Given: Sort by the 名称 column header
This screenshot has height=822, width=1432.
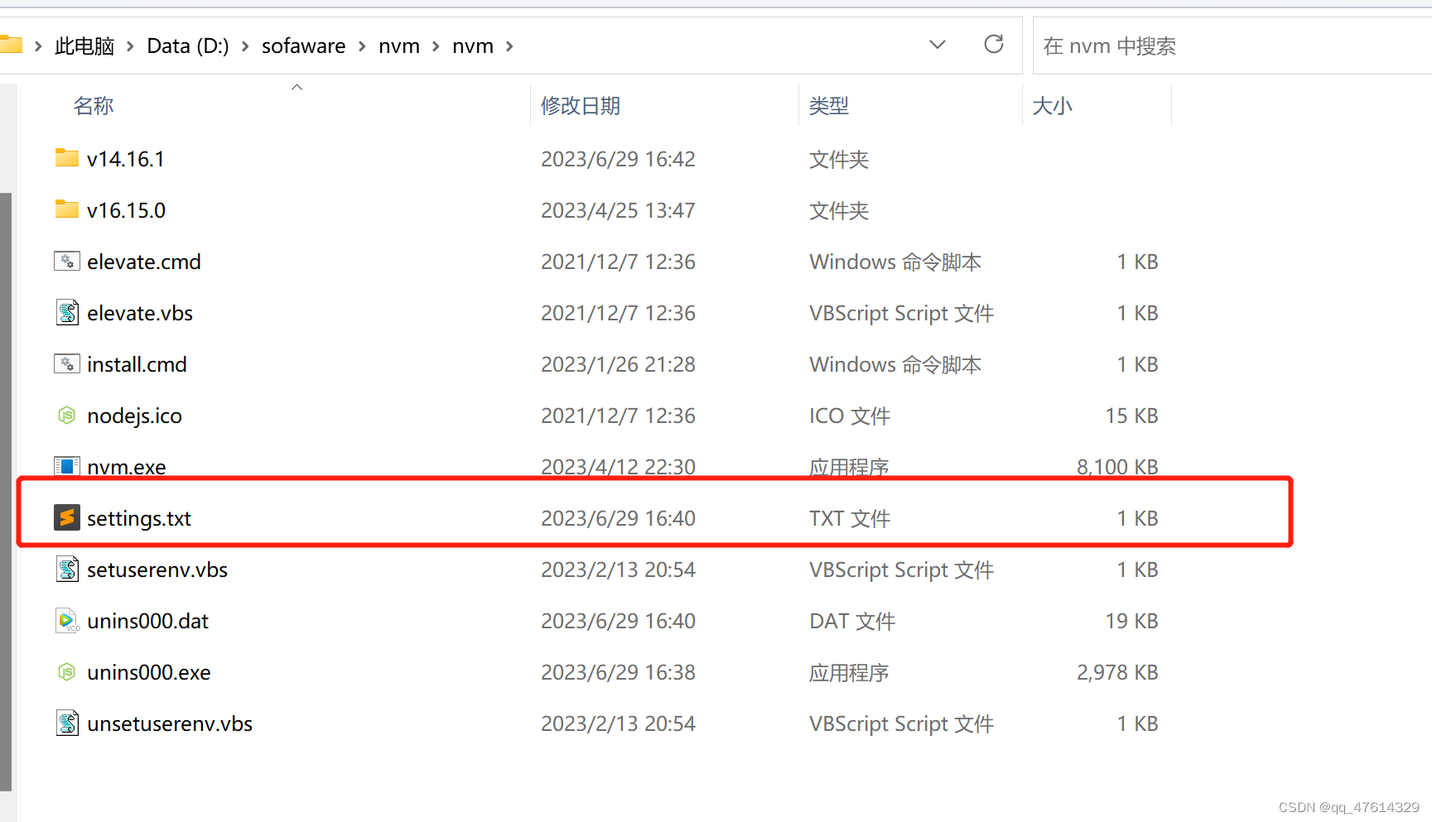Looking at the screenshot, I should point(94,106).
